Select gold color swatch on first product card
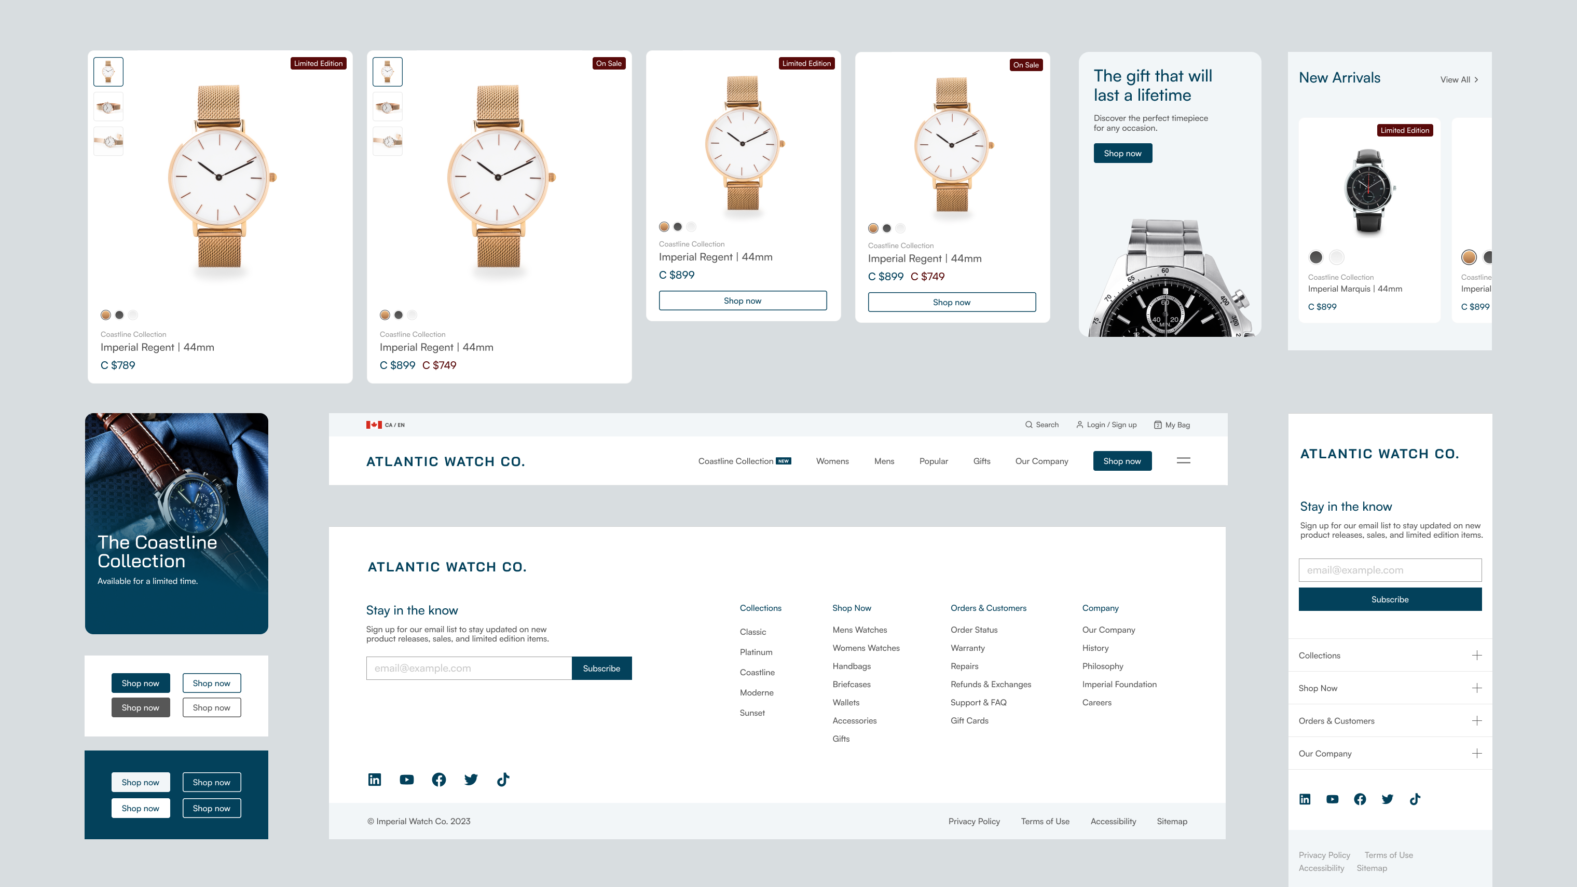This screenshot has width=1577, height=887. pos(106,315)
